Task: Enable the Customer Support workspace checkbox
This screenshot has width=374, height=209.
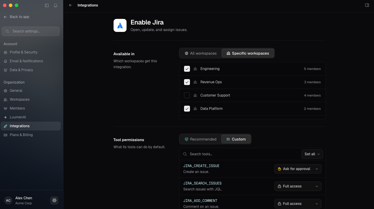Action: [x=187, y=95]
